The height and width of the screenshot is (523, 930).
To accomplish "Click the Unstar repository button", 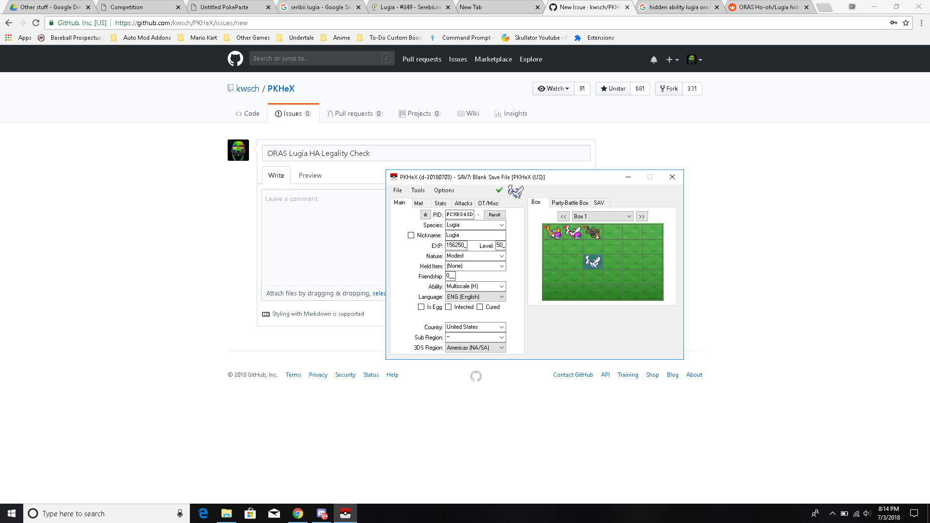I will (613, 89).
